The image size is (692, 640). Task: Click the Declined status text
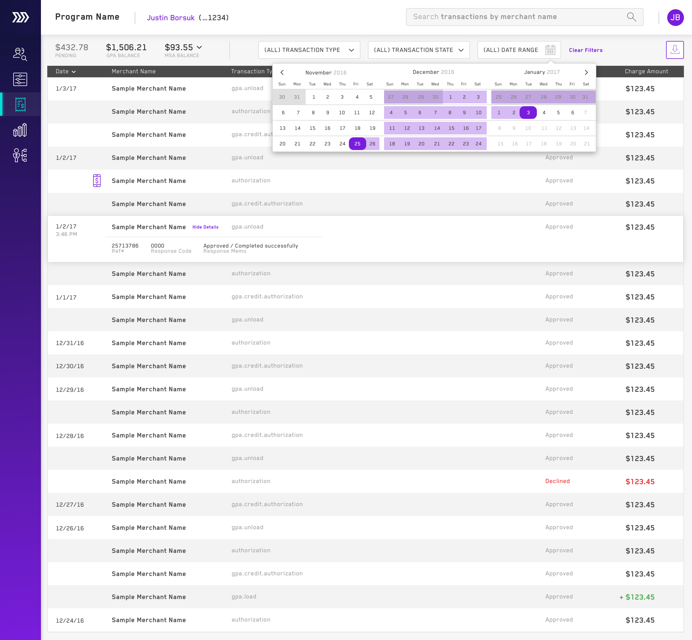(x=557, y=481)
